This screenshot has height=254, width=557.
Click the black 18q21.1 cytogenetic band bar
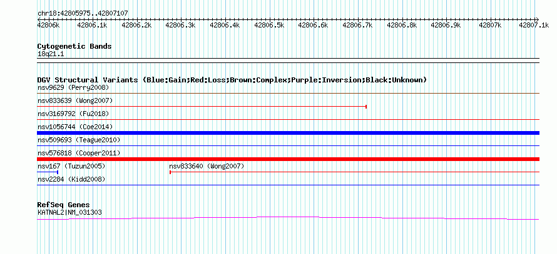[x=289, y=61]
